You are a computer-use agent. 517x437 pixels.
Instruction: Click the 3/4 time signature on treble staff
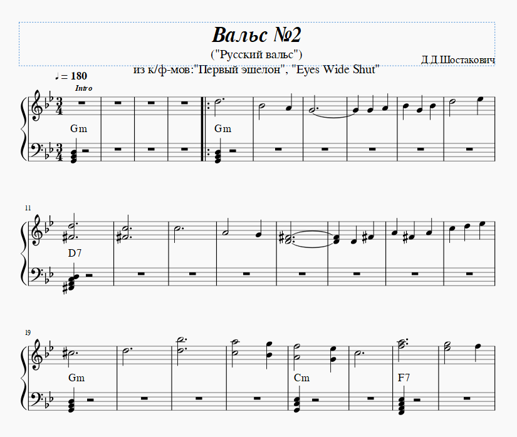60,106
